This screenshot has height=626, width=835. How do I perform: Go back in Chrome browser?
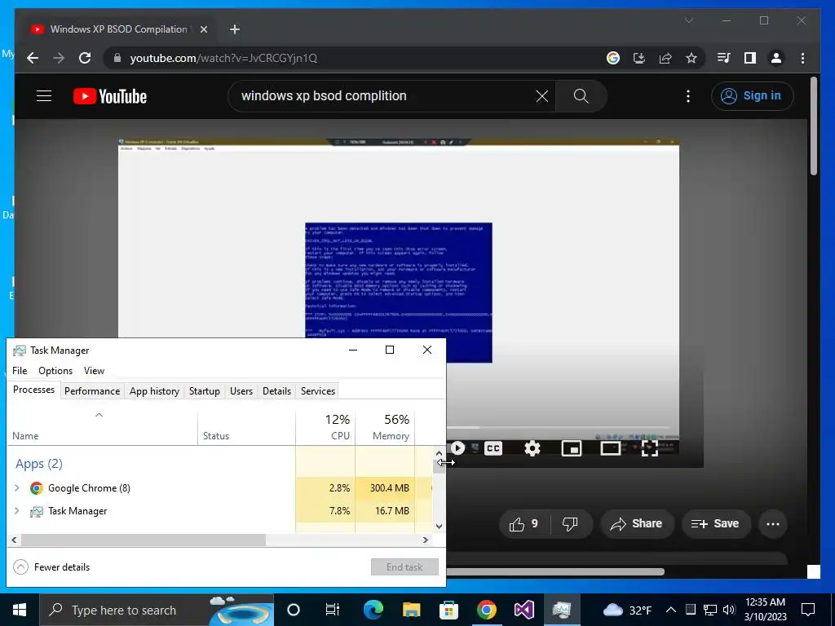(x=33, y=58)
